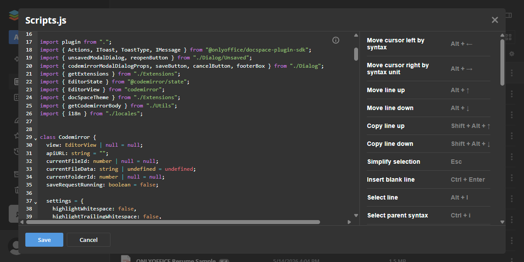Collapse the class Codemirror block at line 29
This screenshot has width=524, height=262.
pyautogui.click(x=35, y=138)
